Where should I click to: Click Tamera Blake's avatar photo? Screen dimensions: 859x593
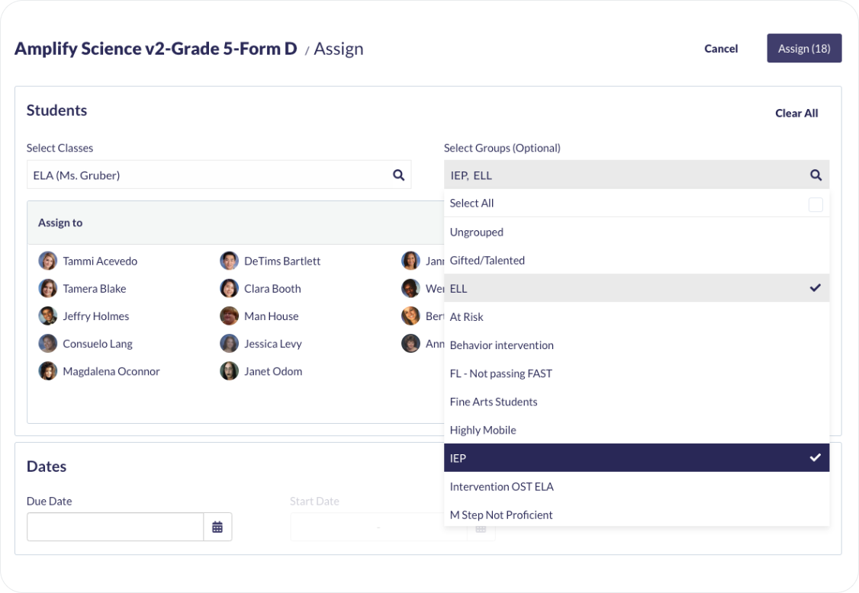(x=47, y=288)
